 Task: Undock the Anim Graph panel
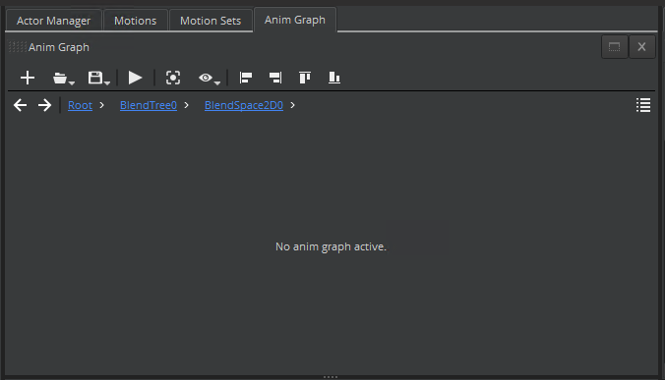615,47
